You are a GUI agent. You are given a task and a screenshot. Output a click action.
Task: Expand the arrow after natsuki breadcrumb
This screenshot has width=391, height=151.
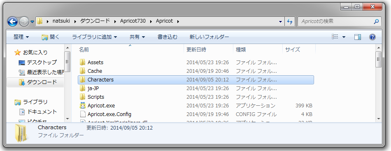click(75, 21)
